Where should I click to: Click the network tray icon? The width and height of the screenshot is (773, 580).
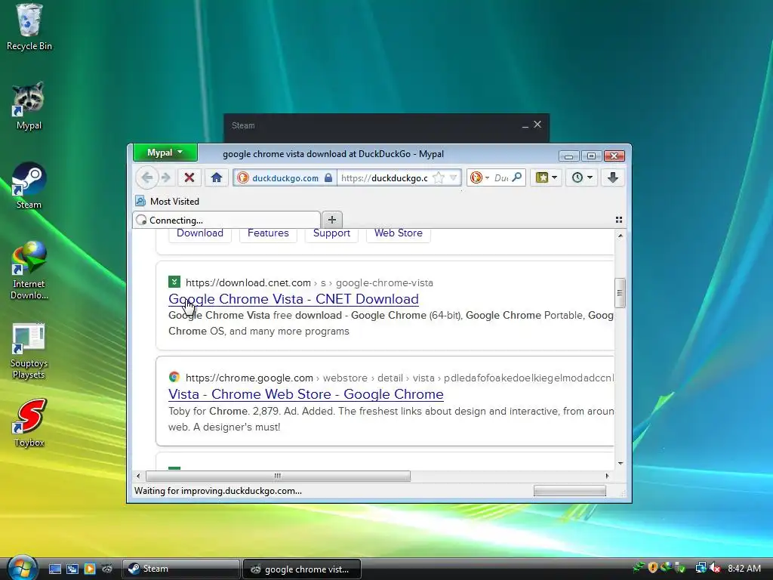click(x=701, y=568)
